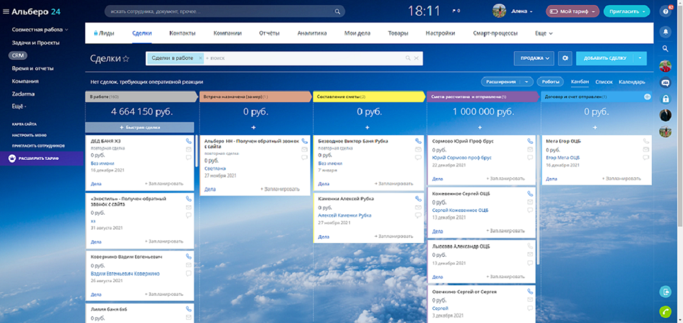The height and width of the screenshot is (323, 683).
Task: Click the РАСШИРИТЬ ТАРИФ button
Action: pyautogui.click(x=42, y=159)
